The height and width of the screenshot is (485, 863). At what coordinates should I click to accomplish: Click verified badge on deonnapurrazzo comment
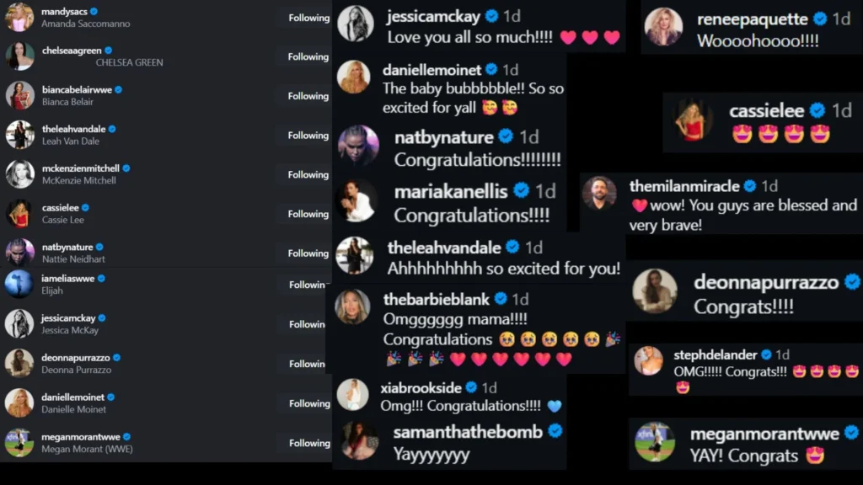pyautogui.click(x=852, y=282)
